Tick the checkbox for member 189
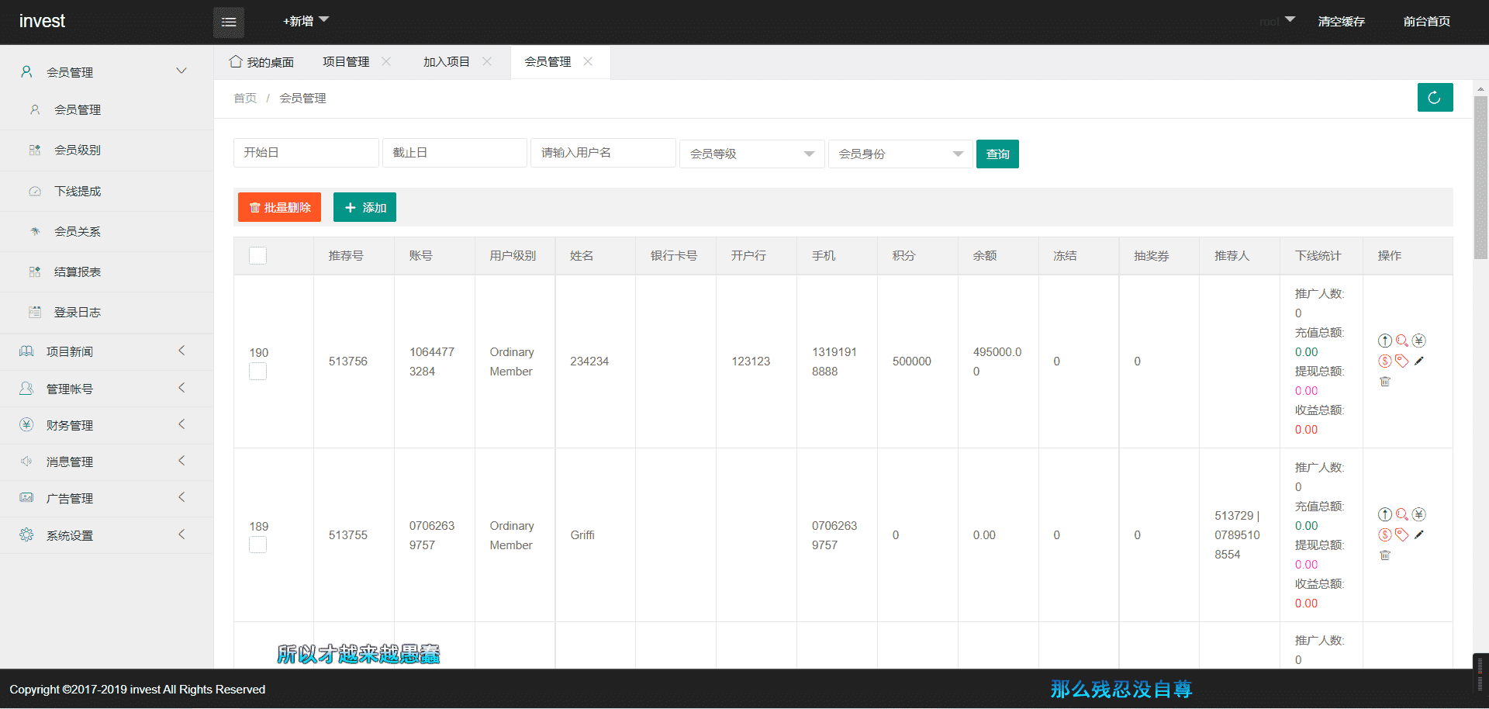The width and height of the screenshot is (1489, 709). [257, 545]
